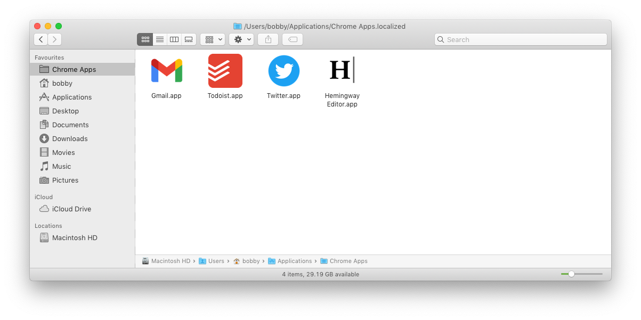Go back to the previous folder
The width and height of the screenshot is (641, 320).
pos(40,39)
